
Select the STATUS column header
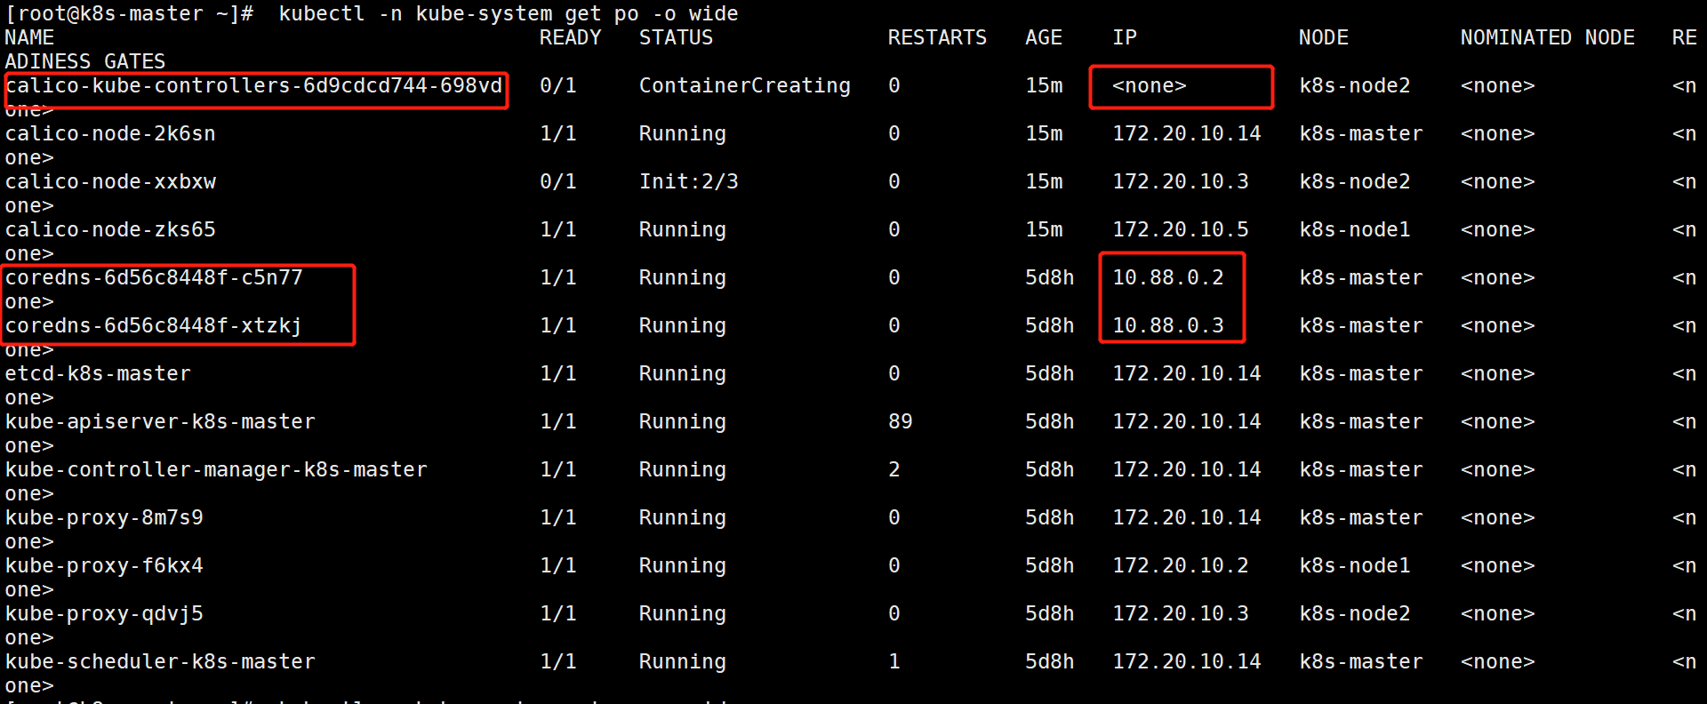[676, 37]
